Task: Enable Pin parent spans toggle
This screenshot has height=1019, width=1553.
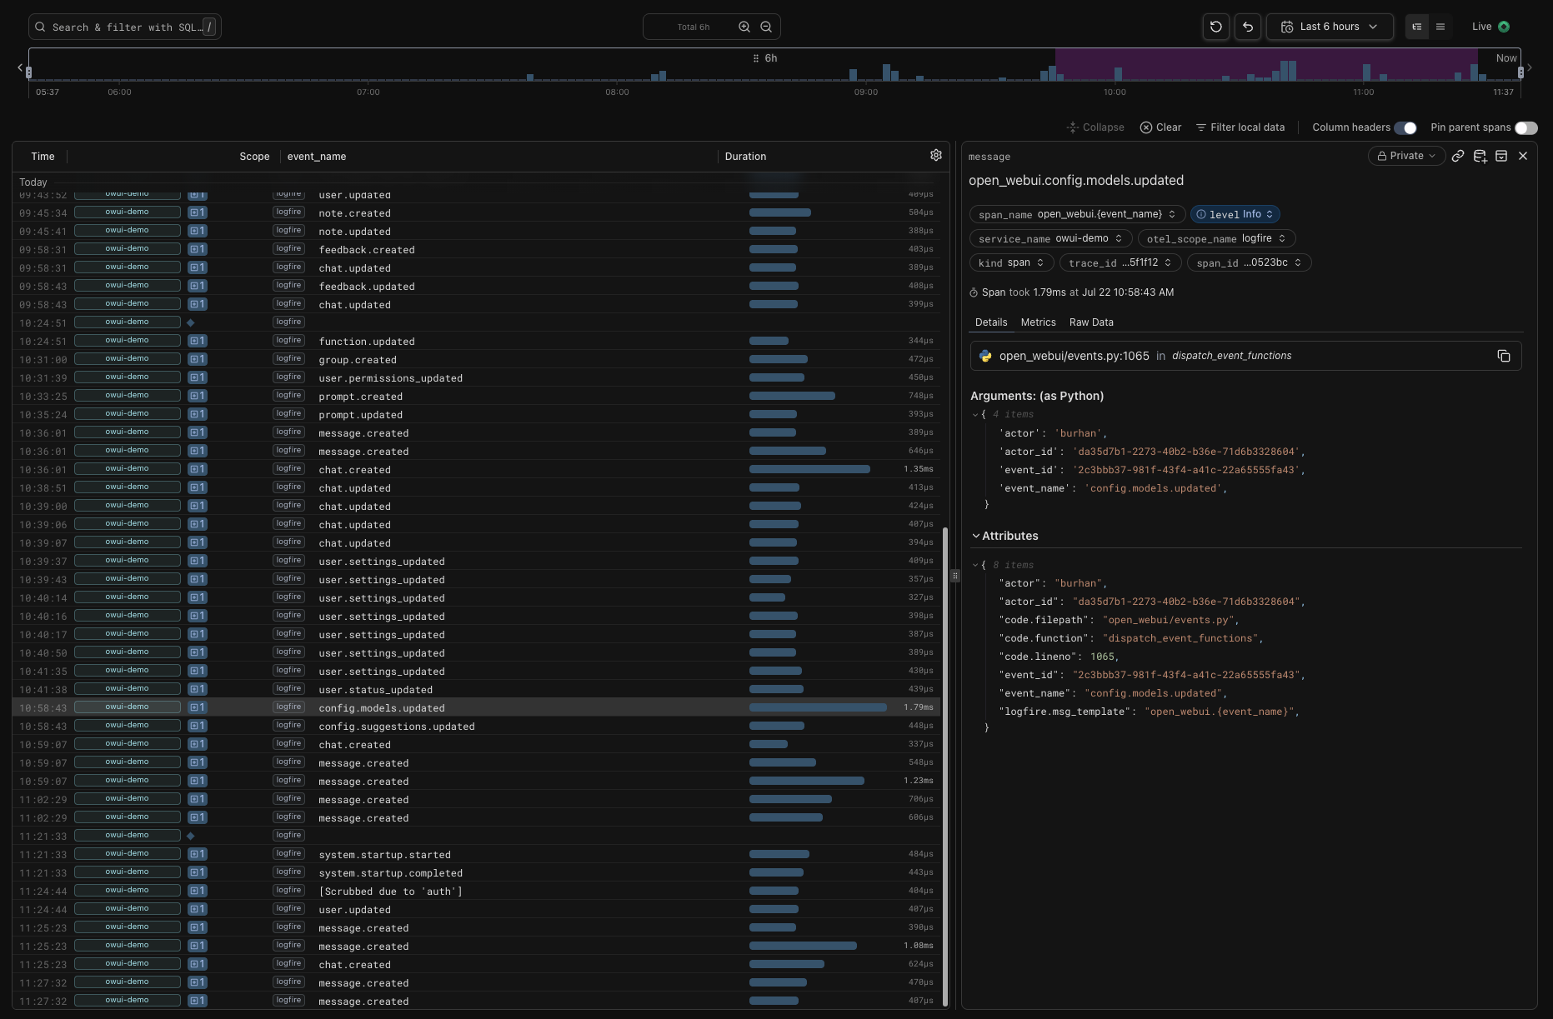Action: tap(1525, 127)
